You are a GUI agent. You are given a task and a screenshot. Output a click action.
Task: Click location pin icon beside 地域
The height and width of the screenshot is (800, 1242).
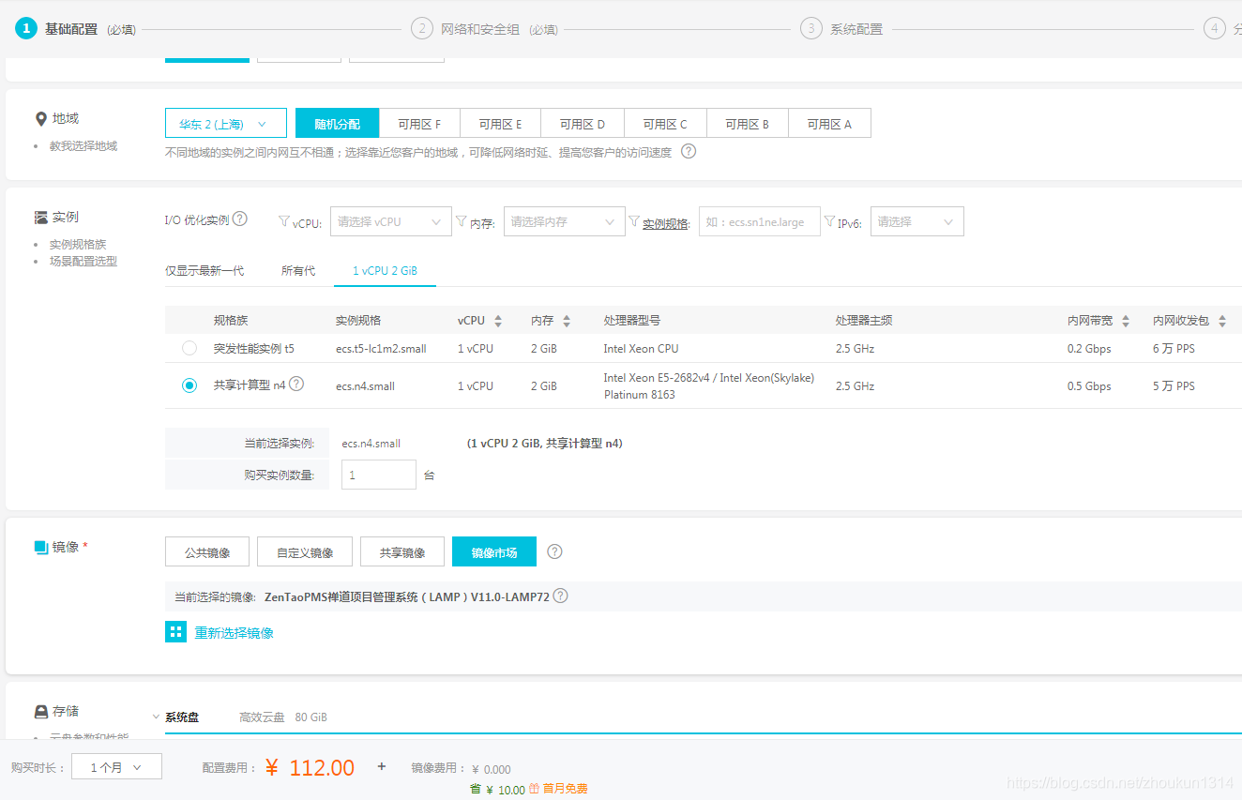[x=41, y=119]
